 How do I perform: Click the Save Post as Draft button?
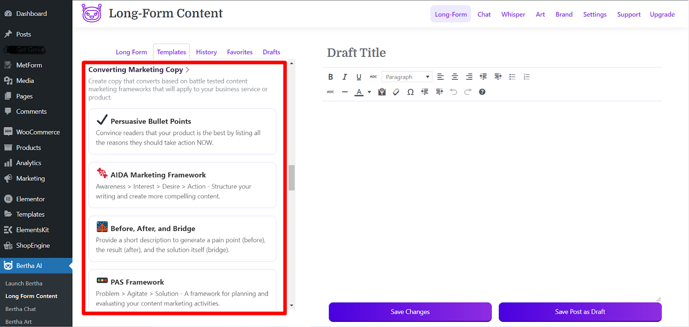pyautogui.click(x=580, y=312)
